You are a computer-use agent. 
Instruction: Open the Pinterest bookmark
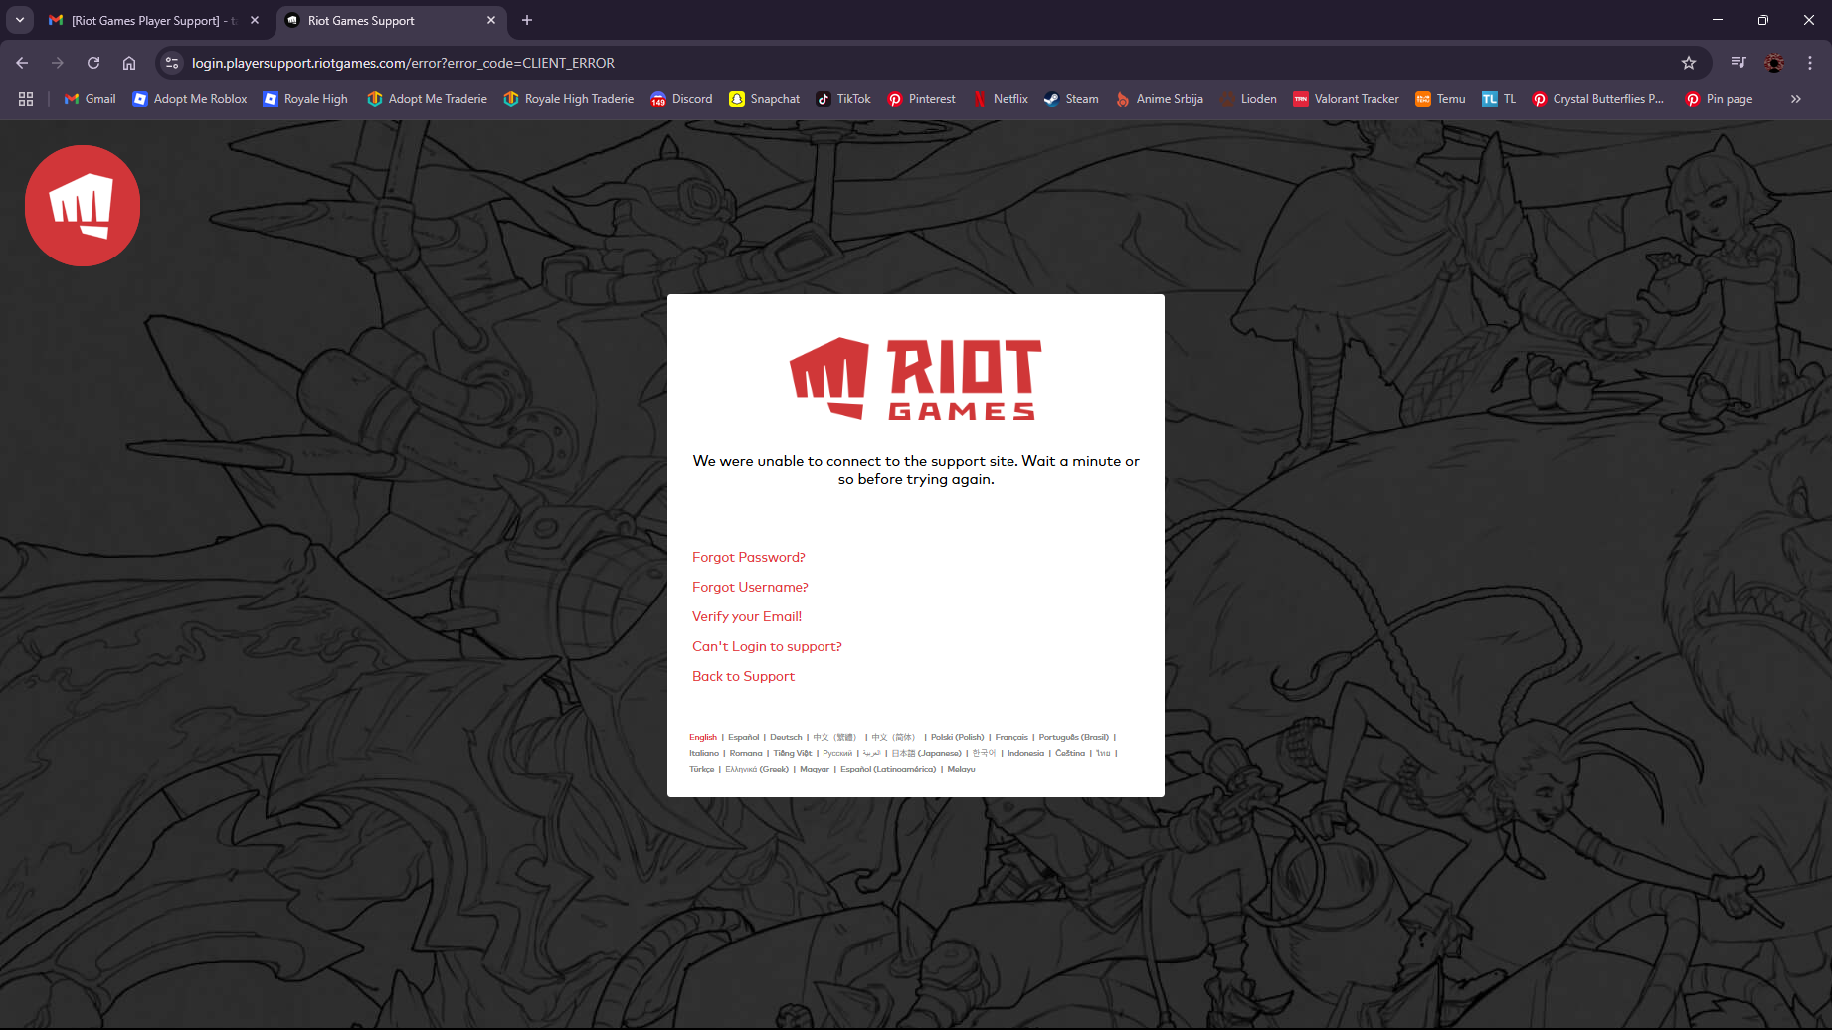[x=922, y=99]
